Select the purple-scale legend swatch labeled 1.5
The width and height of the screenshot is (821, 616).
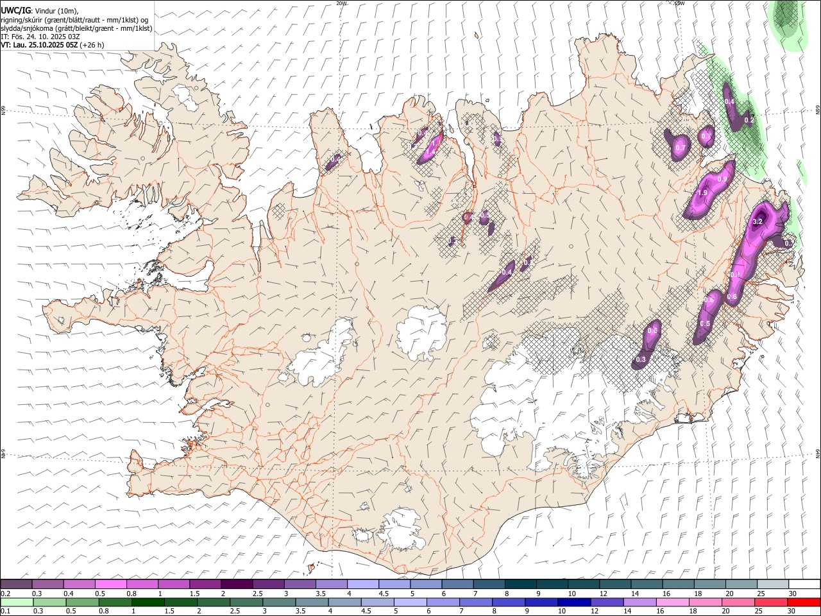coord(205,584)
